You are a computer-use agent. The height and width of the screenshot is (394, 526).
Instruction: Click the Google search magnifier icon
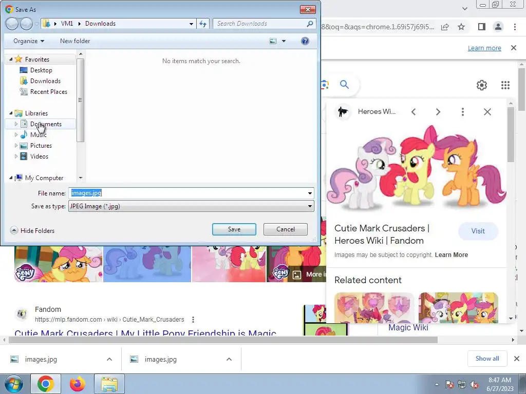pos(344,85)
